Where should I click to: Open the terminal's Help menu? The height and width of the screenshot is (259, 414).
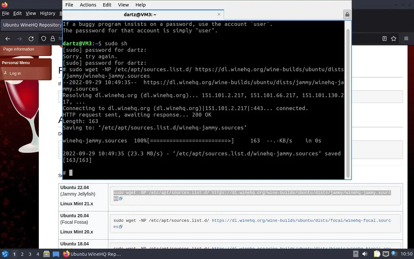click(x=140, y=5)
